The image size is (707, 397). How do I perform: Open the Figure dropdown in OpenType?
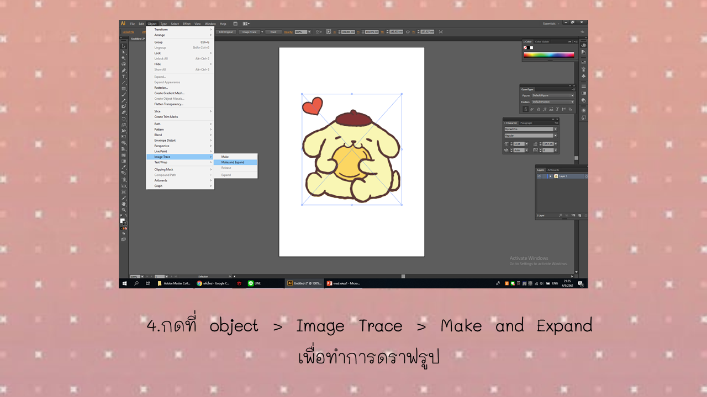(553, 95)
